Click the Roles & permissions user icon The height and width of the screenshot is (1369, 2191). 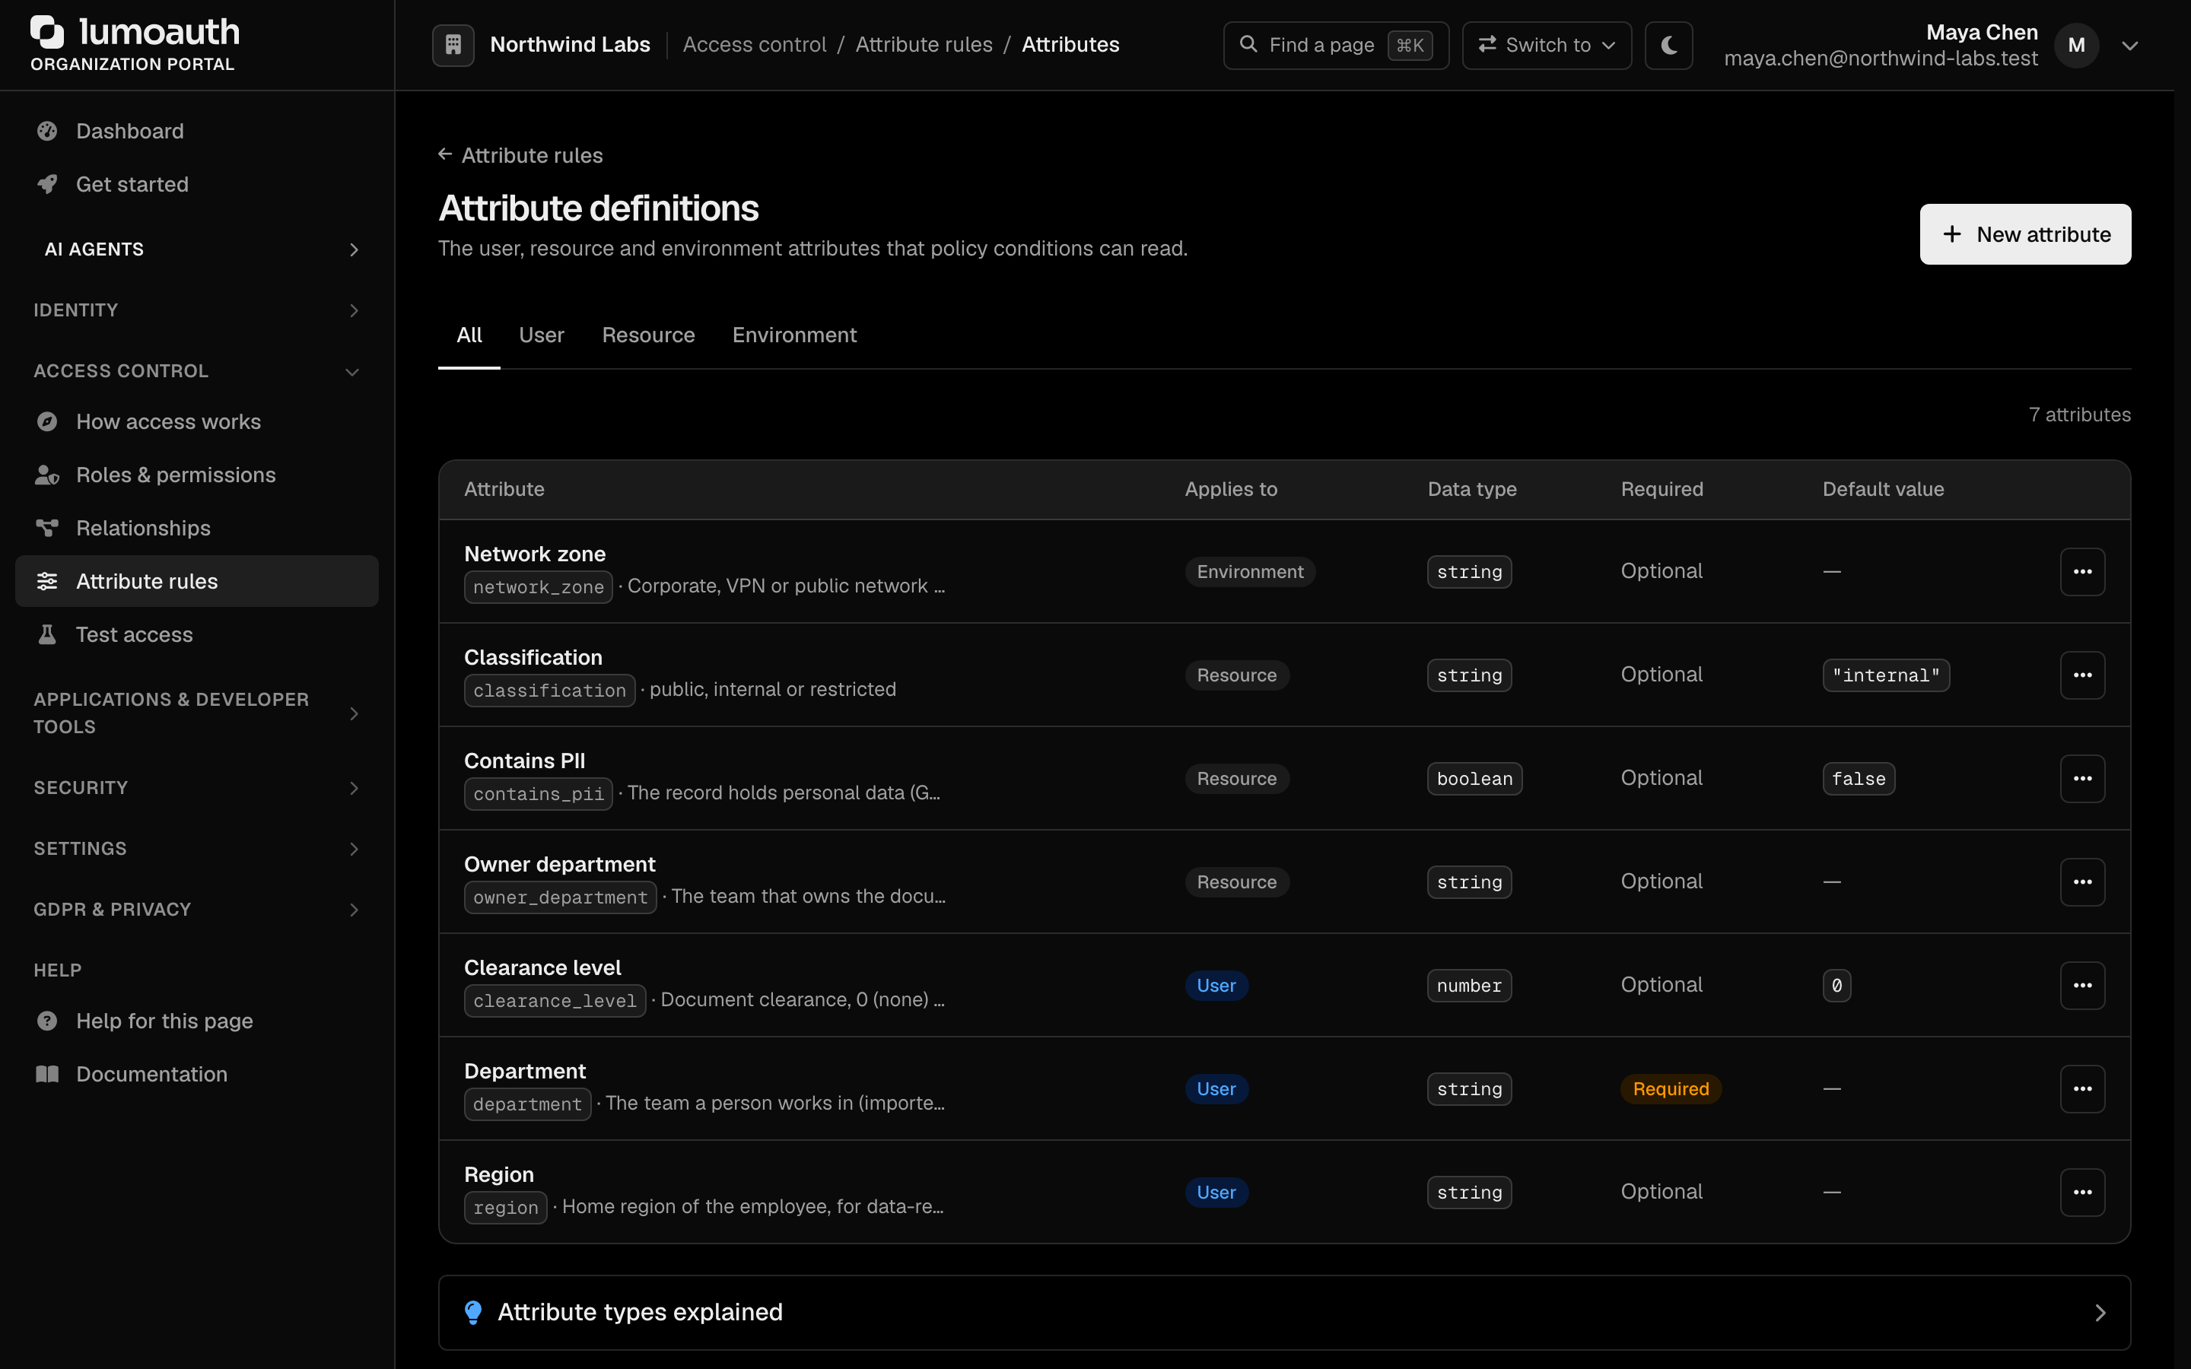[47, 475]
